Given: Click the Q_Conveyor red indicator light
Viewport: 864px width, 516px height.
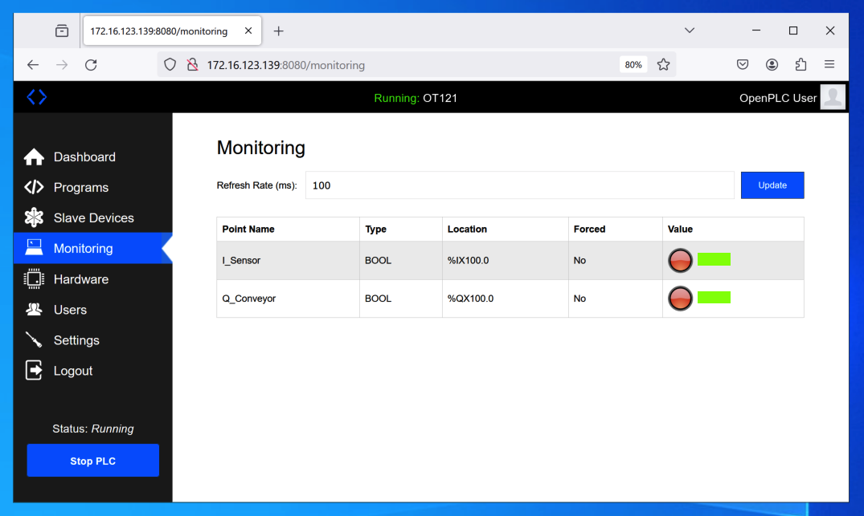Looking at the screenshot, I should tap(680, 299).
